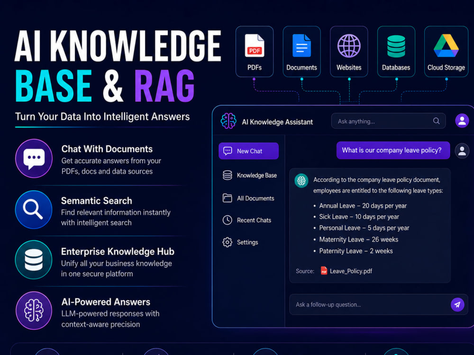The height and width of the screenshot is (355, 474).
Task: Click the All Documents folder icon
Action: tap(228, 198)
